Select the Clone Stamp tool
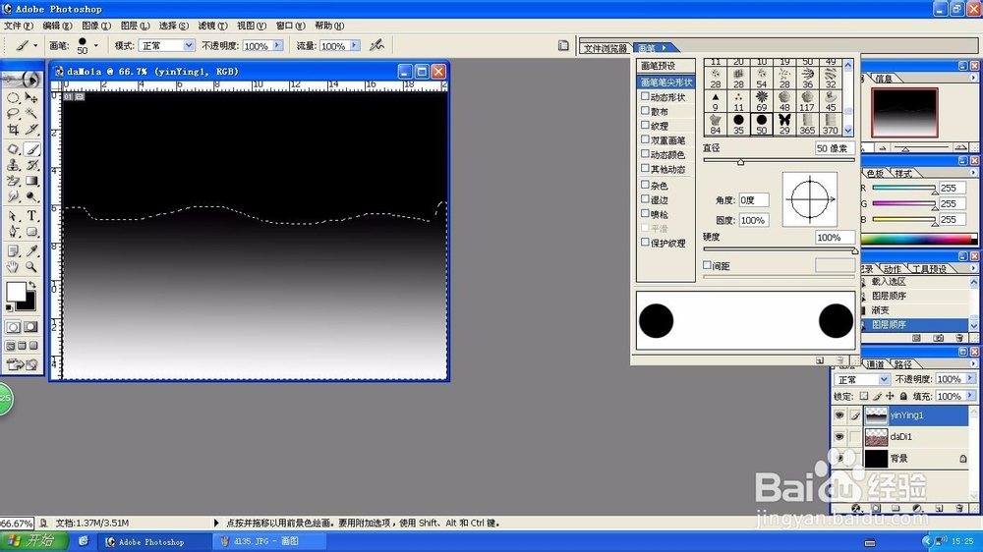The image size is (983, 552). click(x=13, y=165)
